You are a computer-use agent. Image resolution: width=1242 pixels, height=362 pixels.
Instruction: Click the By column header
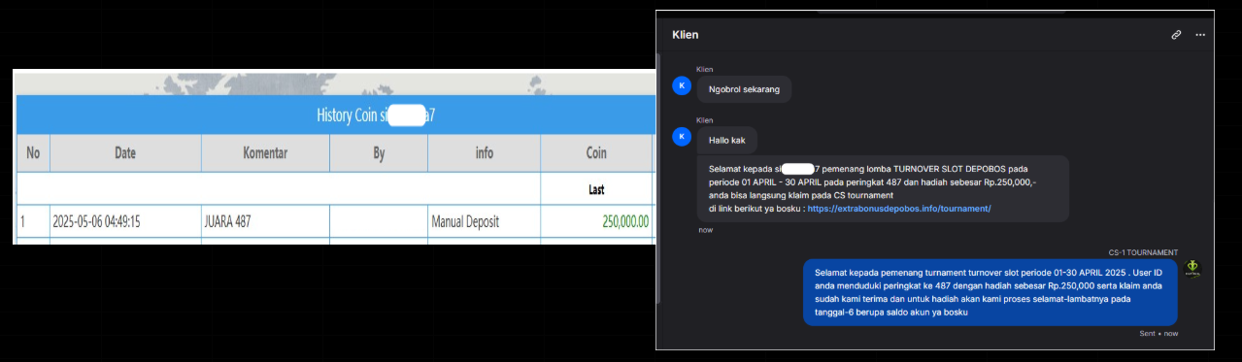pyautogui.click(x=379, y=152)
